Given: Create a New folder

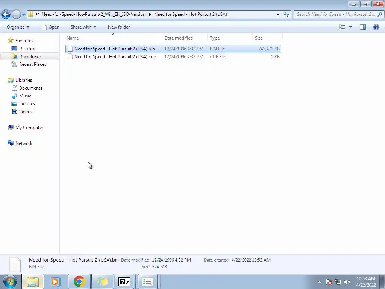Looking at the screenshot, I should [x=119, y=27].
